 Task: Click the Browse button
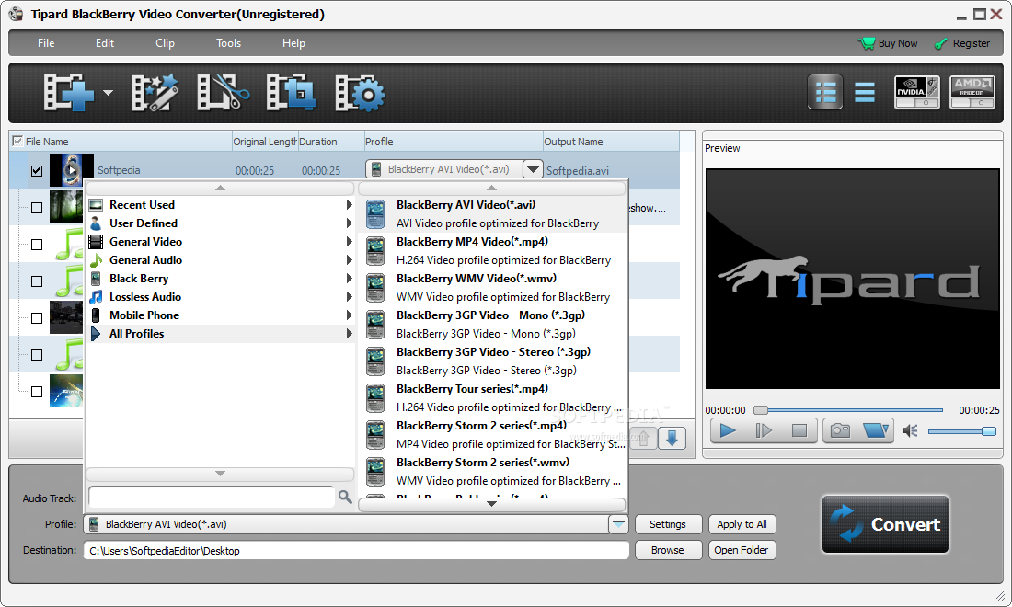(x=667, y=550)
